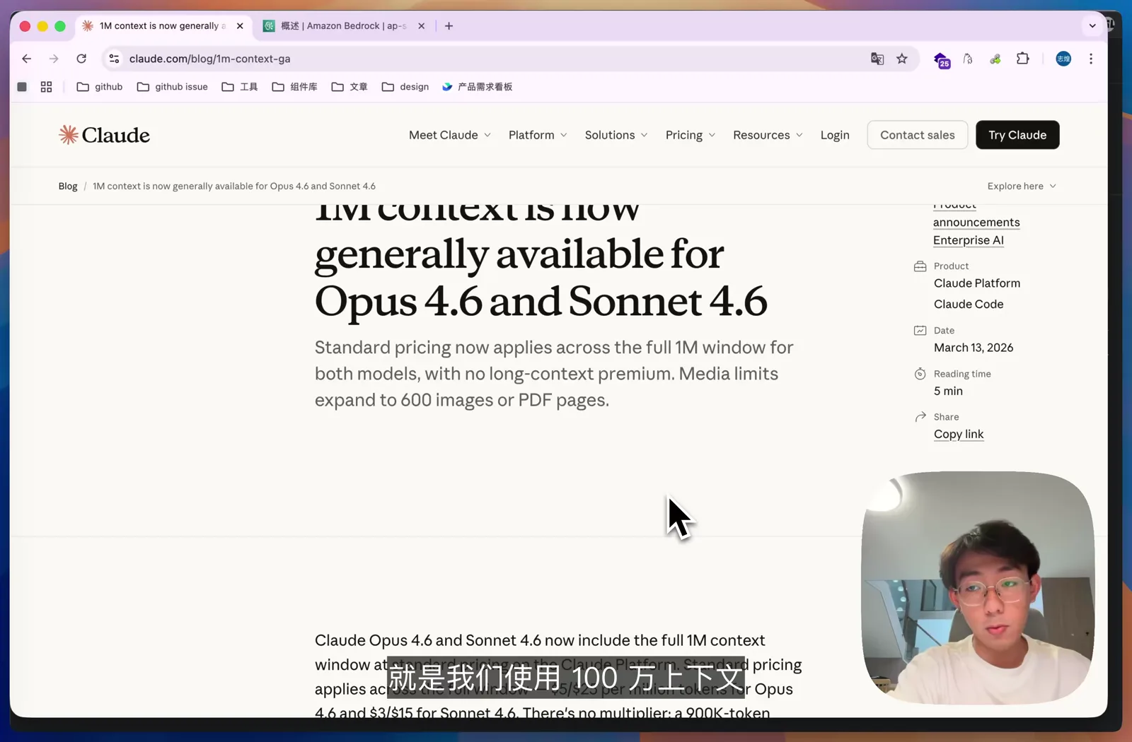This screenshot has width=1132, height=742.
Task: Expand the Meet Claude menu
Action: (450, 135)
